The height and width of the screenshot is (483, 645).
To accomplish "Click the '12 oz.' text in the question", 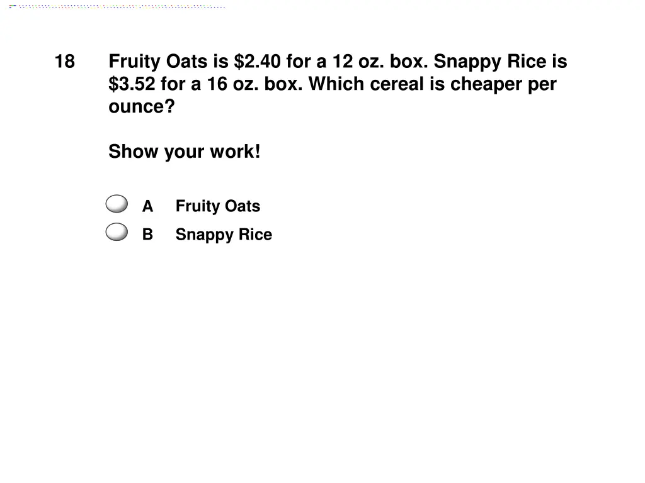I will 358,62.
